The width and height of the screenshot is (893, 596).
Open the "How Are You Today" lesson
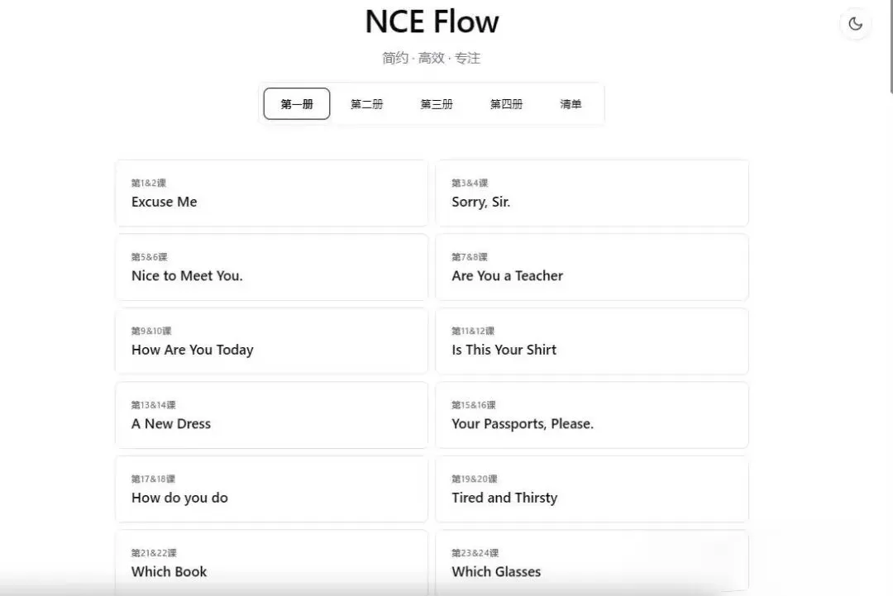[271, 341]
